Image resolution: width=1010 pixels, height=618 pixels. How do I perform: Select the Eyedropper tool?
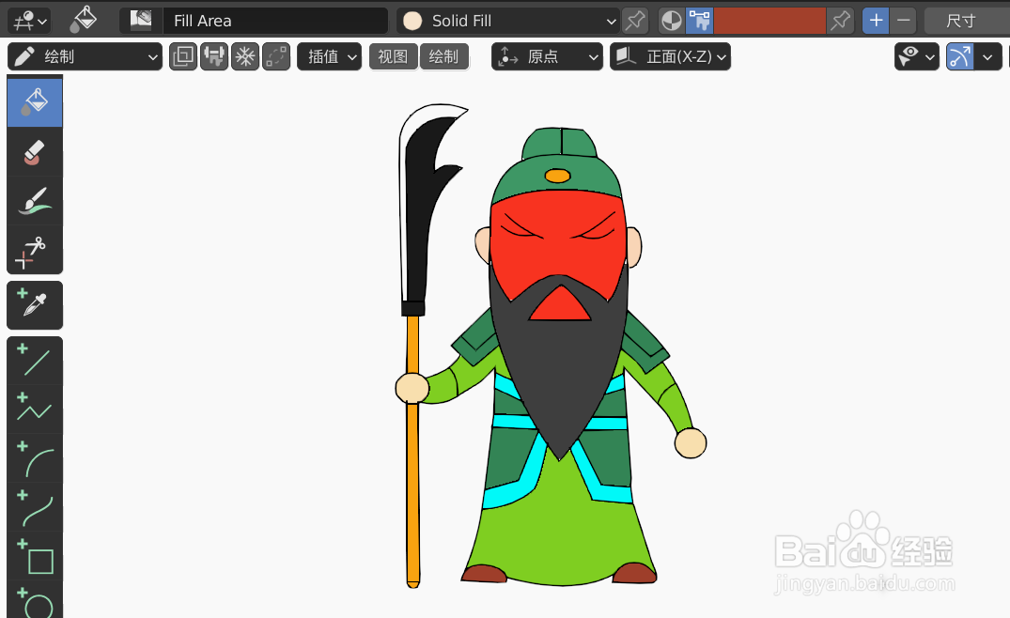[x=35, y=305]
